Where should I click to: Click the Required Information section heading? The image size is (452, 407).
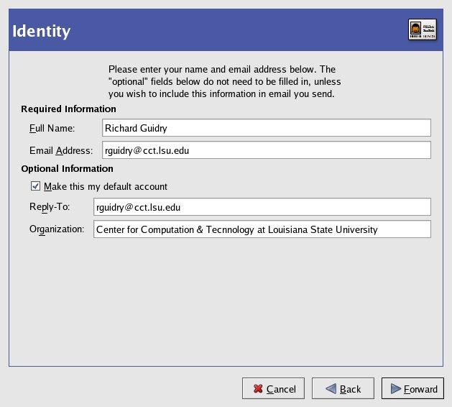point(68,109)
